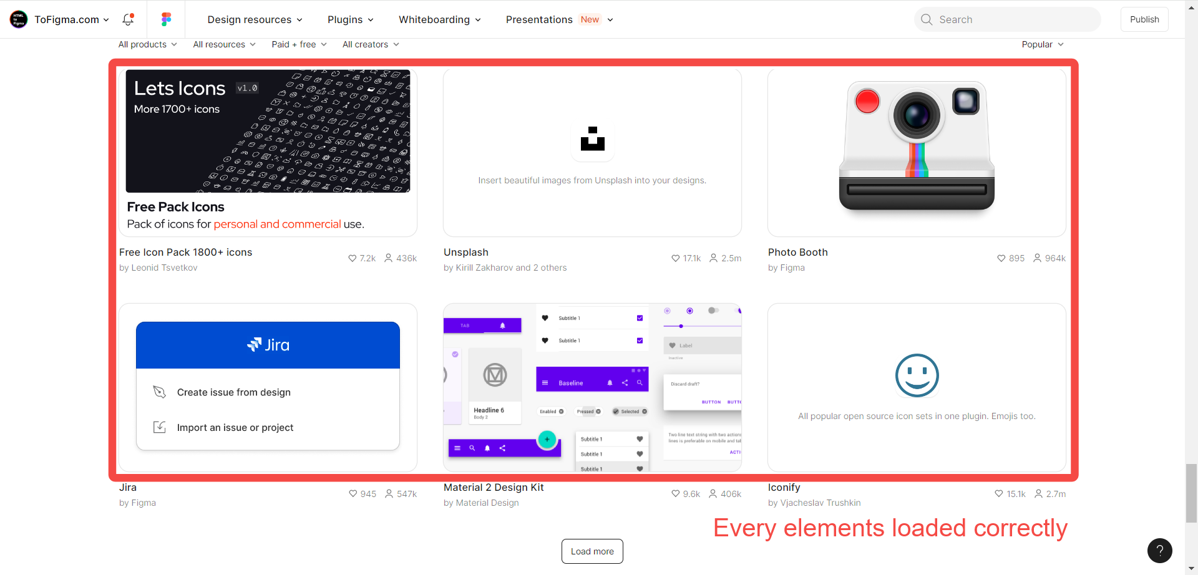Open the Photo Booth camera thumbnail
Viewport: 1198px width, 575px height.
point(916,152)
